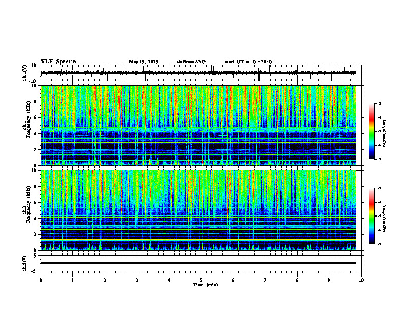Screen dimensions: 407x314
Task: Click the "2" kHz tick of ch.2 spectrogram
Action: [x=35, y=234]
